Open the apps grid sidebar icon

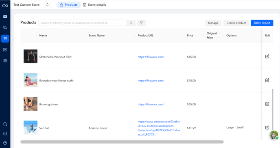tap(5, 49)
